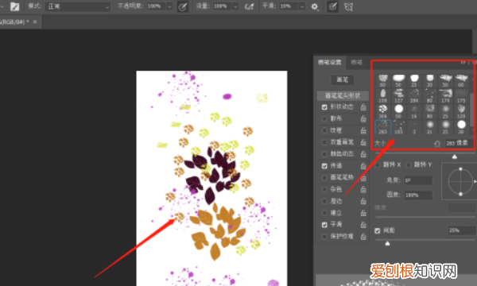Toggle the 翻转 X checkbox
Screen dimensions: 477x286
click(x=378, y=164)
